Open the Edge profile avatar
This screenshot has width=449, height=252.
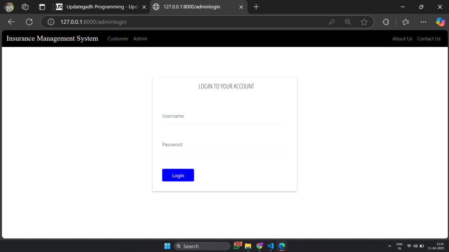9,7
